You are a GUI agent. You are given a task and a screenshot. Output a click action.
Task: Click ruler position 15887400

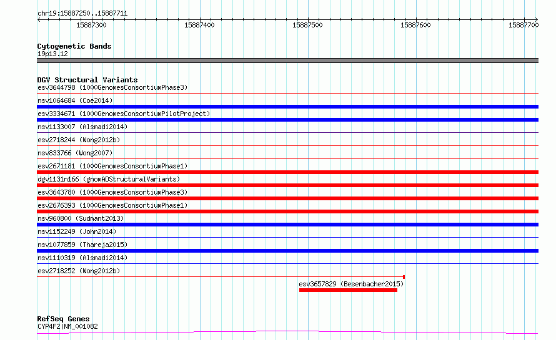pos(199,25)
